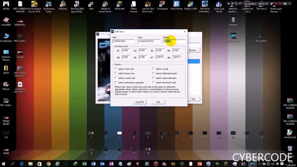Close the Edit Save dialog

(185, 32)
